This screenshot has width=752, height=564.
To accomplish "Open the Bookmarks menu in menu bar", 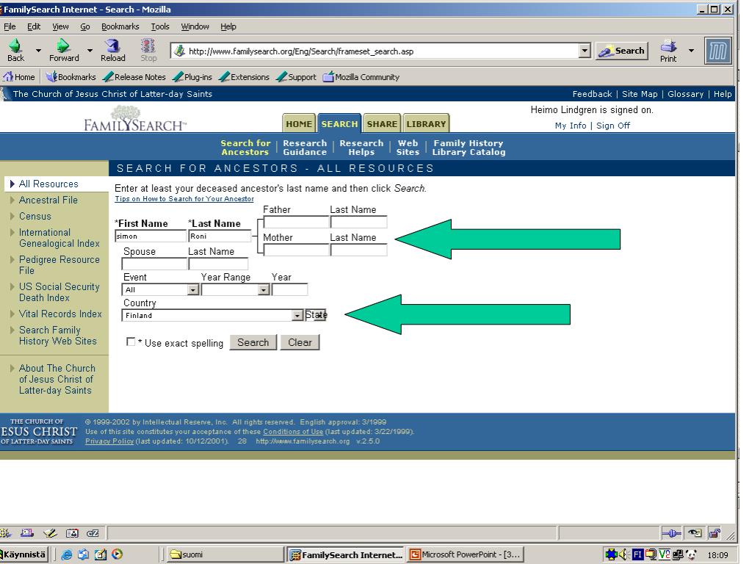I will [x=120, y=26].
